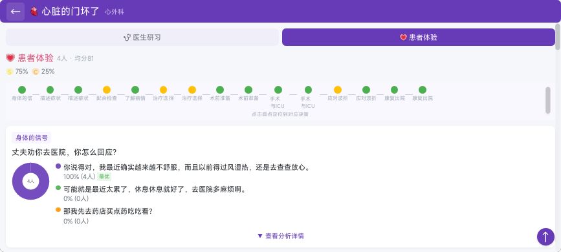Click the 4人 · 均分81 summary text
Viewport: 561px width, 252px height.
75,58
